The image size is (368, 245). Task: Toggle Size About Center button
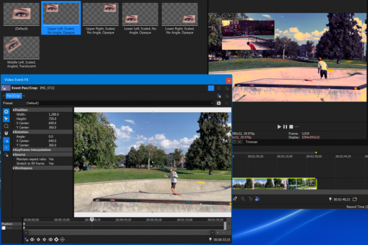click(x=6, y=148)
